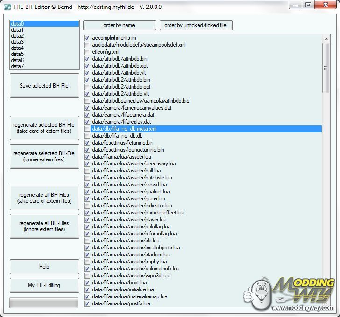Image resolution: width=340 pixels, height=317 pixels.
Task: Toggle checkbox for audiodata/moduledefs/streampoolsdef.xml
Action: tap(87, 45)
